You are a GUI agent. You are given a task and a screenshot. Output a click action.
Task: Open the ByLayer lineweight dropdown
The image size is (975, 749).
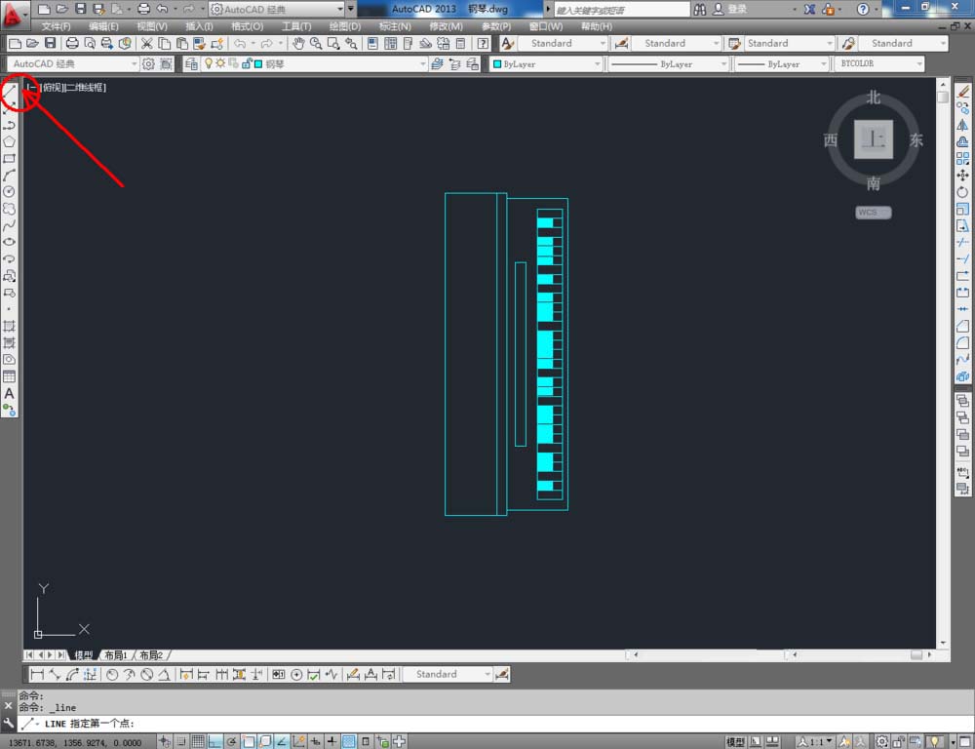pyautogui.click(x=782, y=63)
